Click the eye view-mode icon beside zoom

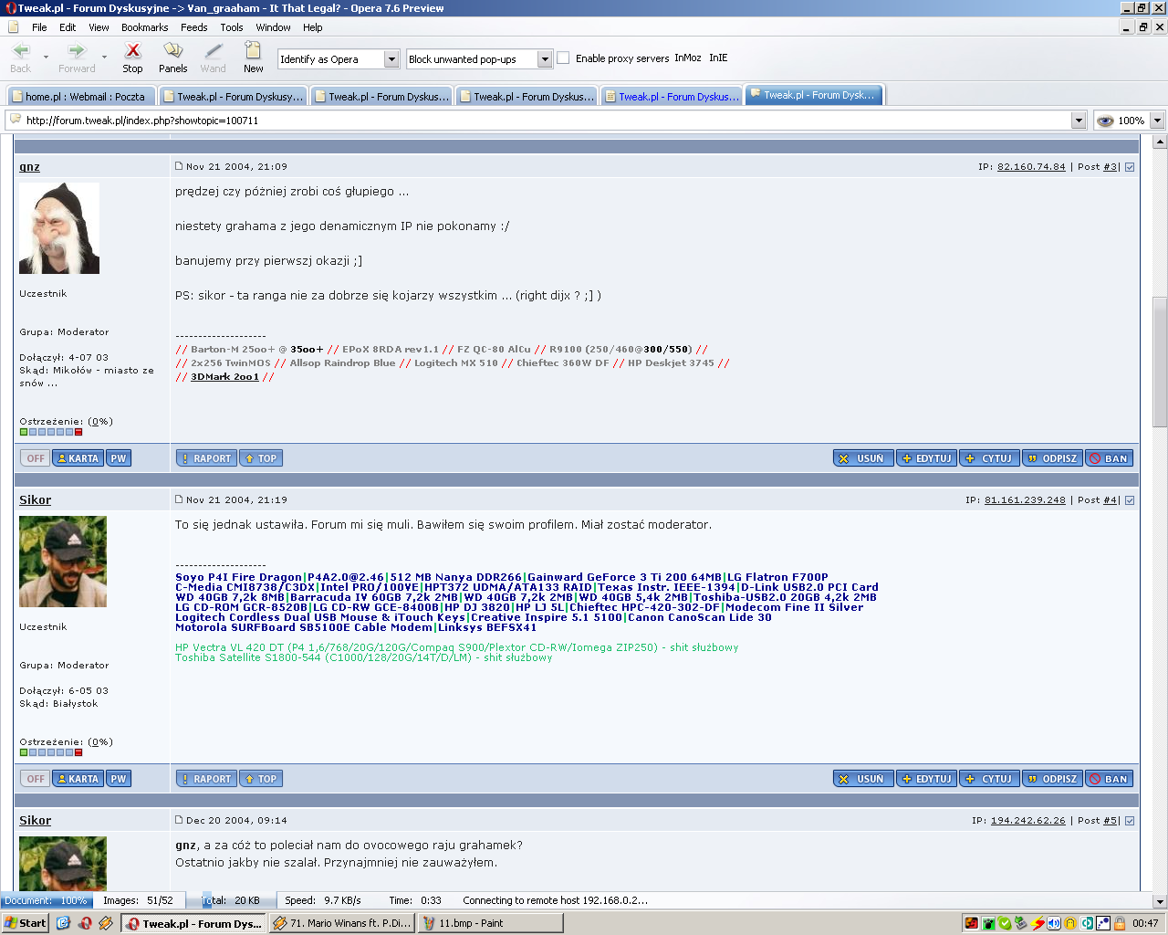1105,121
